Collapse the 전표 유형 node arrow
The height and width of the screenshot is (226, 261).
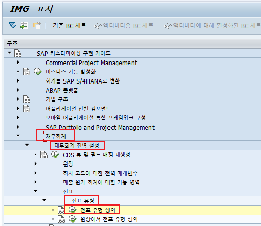pos(44,200)
